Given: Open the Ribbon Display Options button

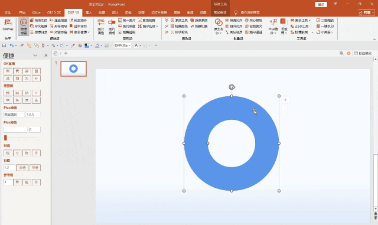Looking at the screenshot, I should (x=335, y=4).
